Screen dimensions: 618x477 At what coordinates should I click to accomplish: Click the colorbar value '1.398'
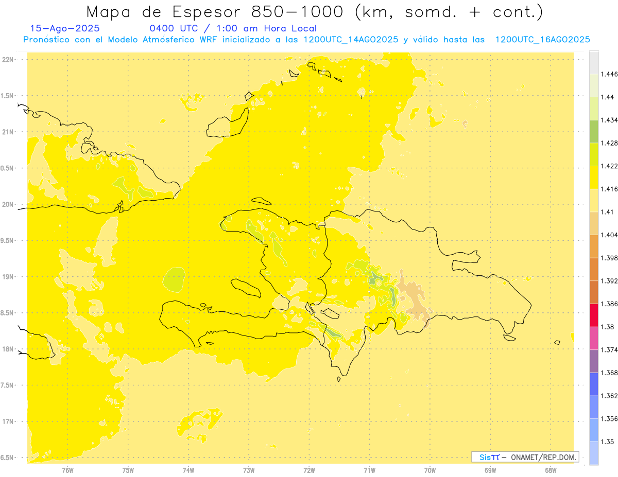click(x=610, y=258)
